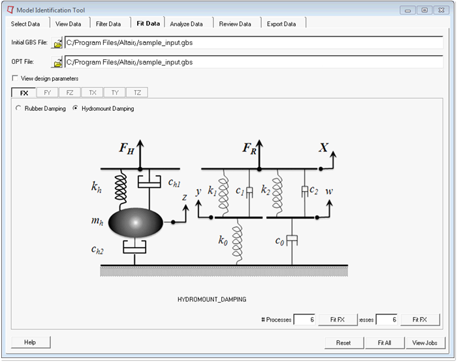This screenshot has height=362, width=457.
Task: Click the Model Identification Tool title icon
Action: (x=10, y=10)
